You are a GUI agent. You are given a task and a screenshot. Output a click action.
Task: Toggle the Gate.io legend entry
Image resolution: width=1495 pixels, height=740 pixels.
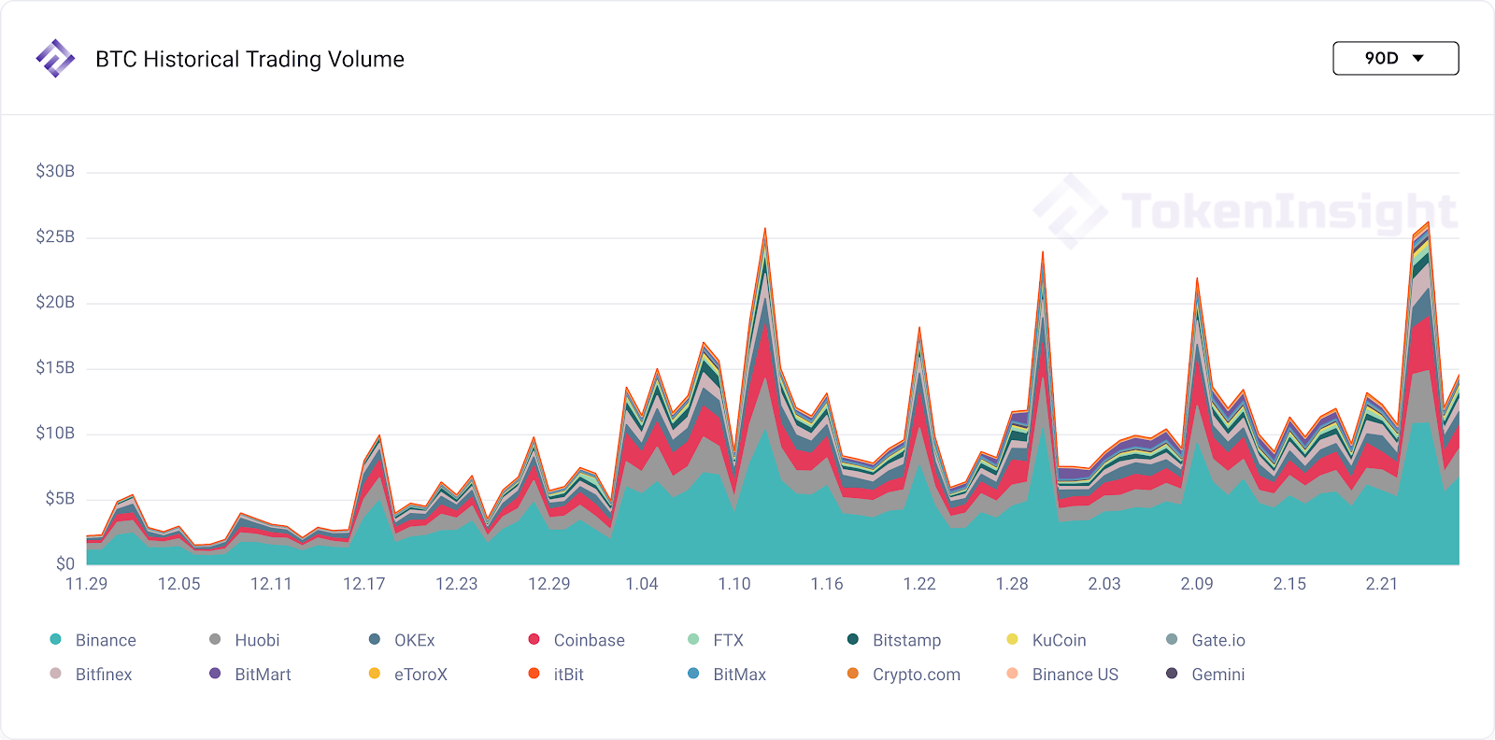point(1205,640)
